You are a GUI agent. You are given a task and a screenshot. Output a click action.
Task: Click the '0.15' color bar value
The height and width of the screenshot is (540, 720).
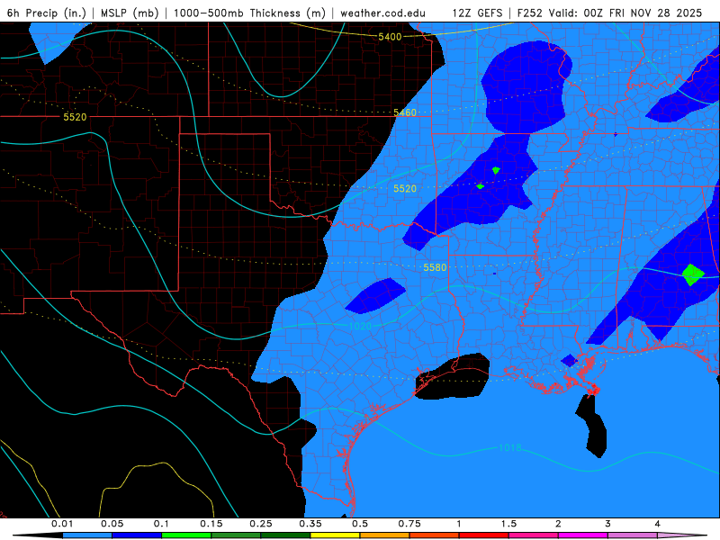tap(211, 524)
